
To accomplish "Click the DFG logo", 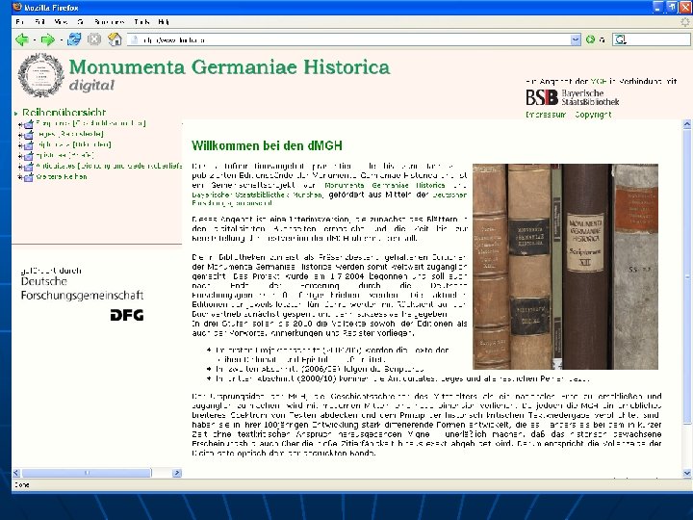I will [x=127, y=315].
